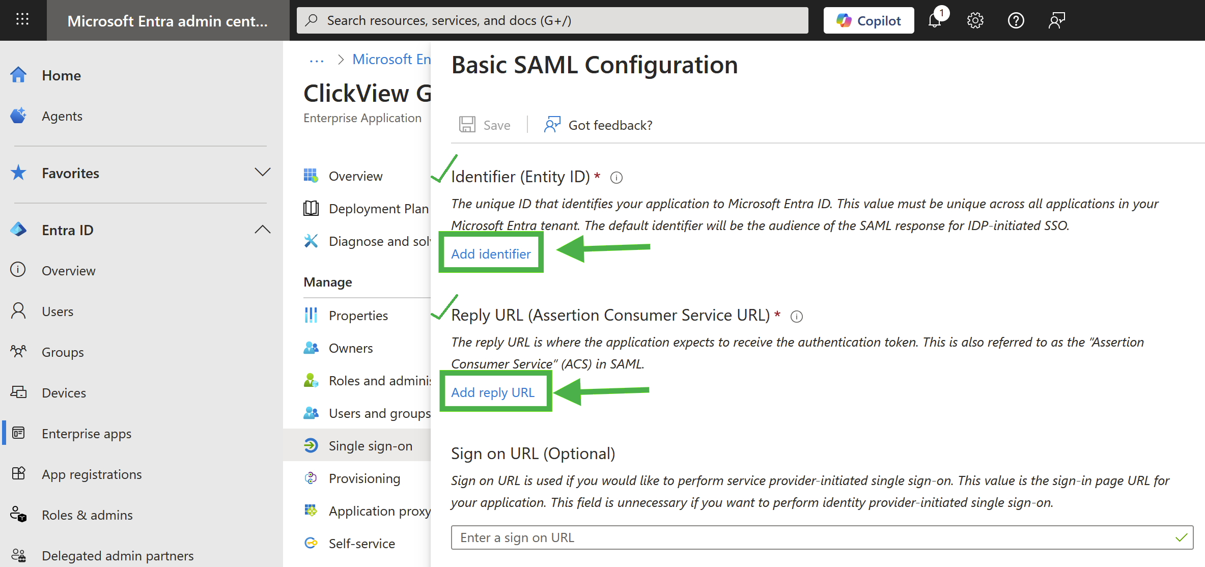Focus the search resources box
The image size is (1205, 567).
552,20
